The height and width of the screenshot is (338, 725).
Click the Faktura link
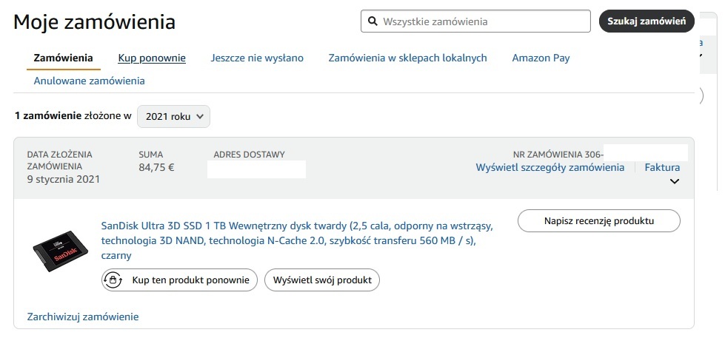662,168
